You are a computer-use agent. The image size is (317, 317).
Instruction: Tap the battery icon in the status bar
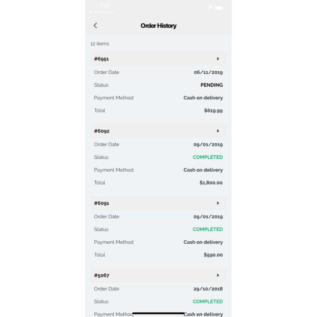(219, 8)
